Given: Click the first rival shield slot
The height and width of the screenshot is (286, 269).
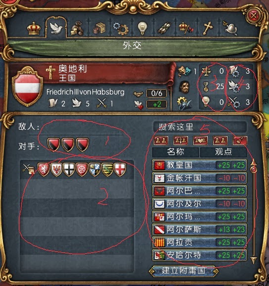Looking at the screenshot, I should coord(53,144).
